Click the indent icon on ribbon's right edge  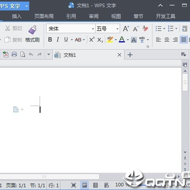click(185, 28)
